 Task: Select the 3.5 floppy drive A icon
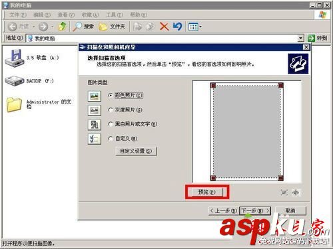15,58
